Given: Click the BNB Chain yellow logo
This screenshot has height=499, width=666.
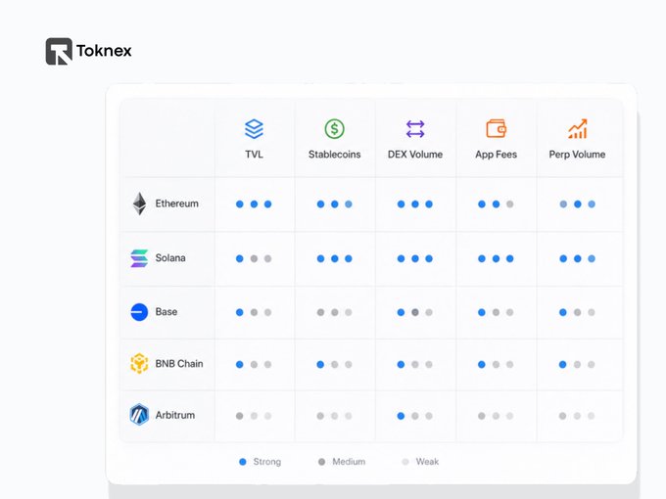Looking at the screenshot, I should tap(139, 364).
